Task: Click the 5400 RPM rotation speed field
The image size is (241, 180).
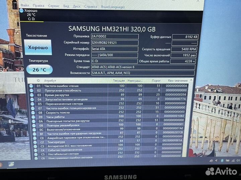Action: point(184,49)
